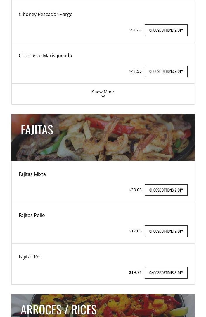The height and width of the screenshot is (317, 206).
Task: Open the Churrasco Marisqueado item name
Action: tap(45, 55)
